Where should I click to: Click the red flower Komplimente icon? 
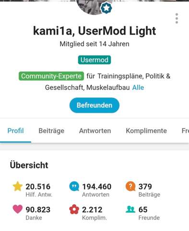pyautogui.click(x=74, y=209)
